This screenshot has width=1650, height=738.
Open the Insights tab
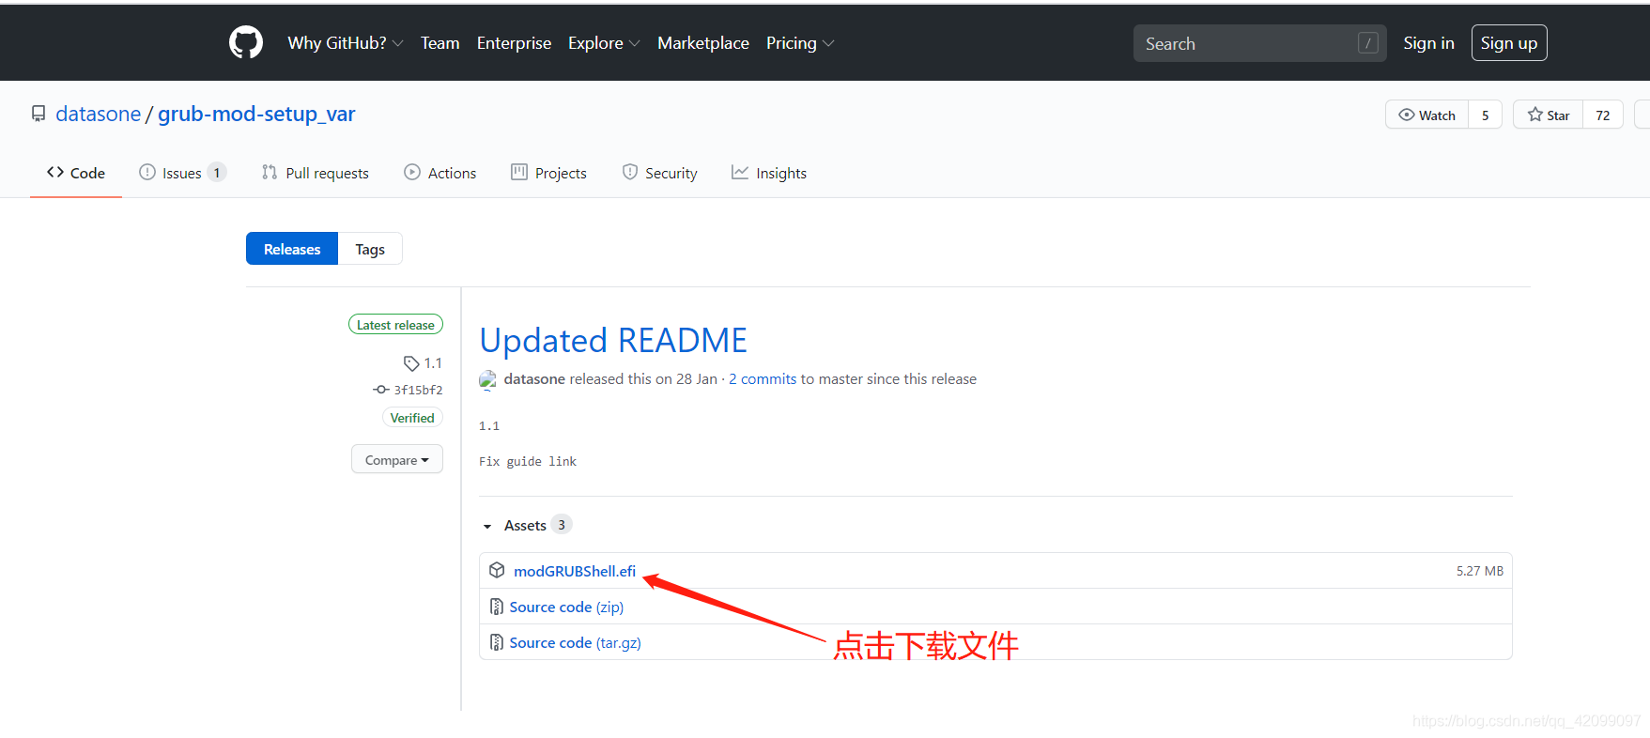click(769, 173)
